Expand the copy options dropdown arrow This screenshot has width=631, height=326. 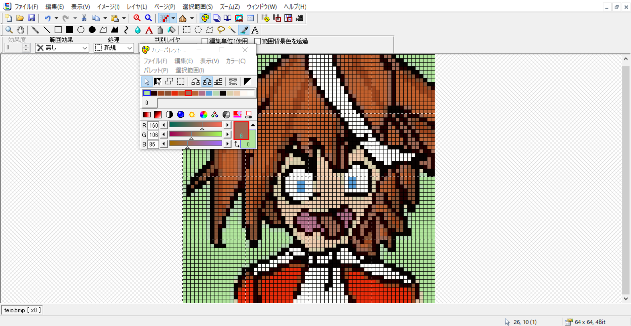click(x=105, y=18)
